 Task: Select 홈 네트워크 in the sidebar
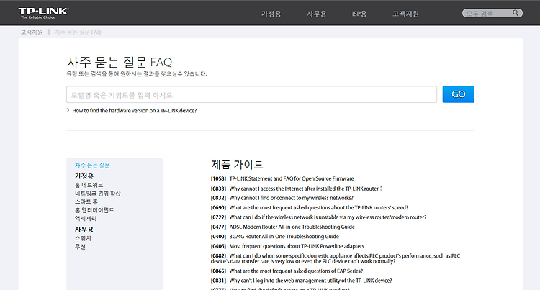[x=89, y=185]
